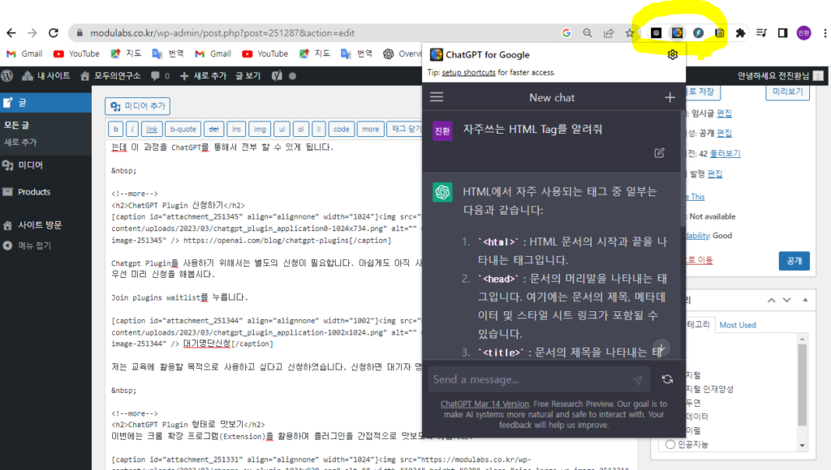Open the Yoast SEO icon in admin bar

277,75
